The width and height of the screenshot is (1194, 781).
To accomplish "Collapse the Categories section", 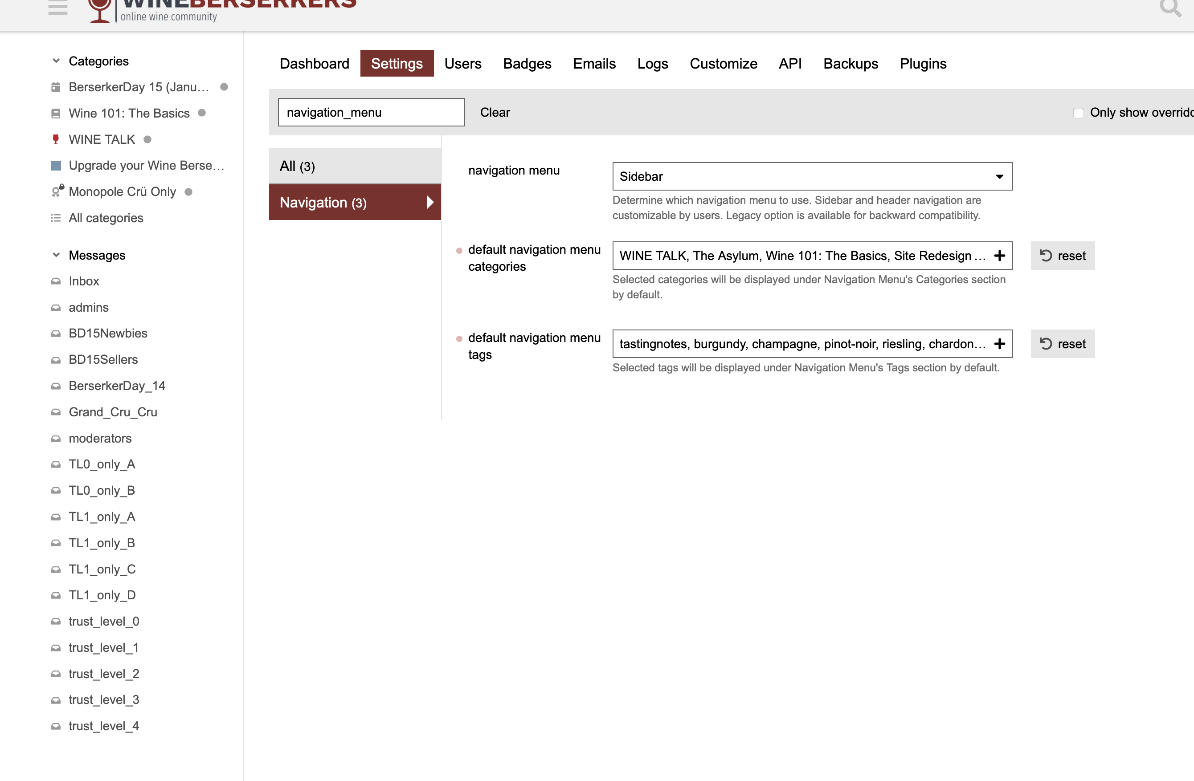I will (56, 61).
